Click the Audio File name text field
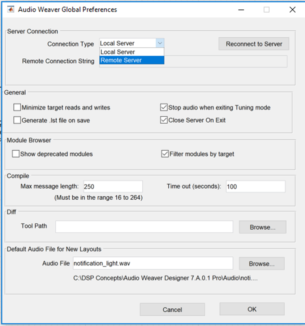This screenshot has height=326, width=305. (152, 264)
